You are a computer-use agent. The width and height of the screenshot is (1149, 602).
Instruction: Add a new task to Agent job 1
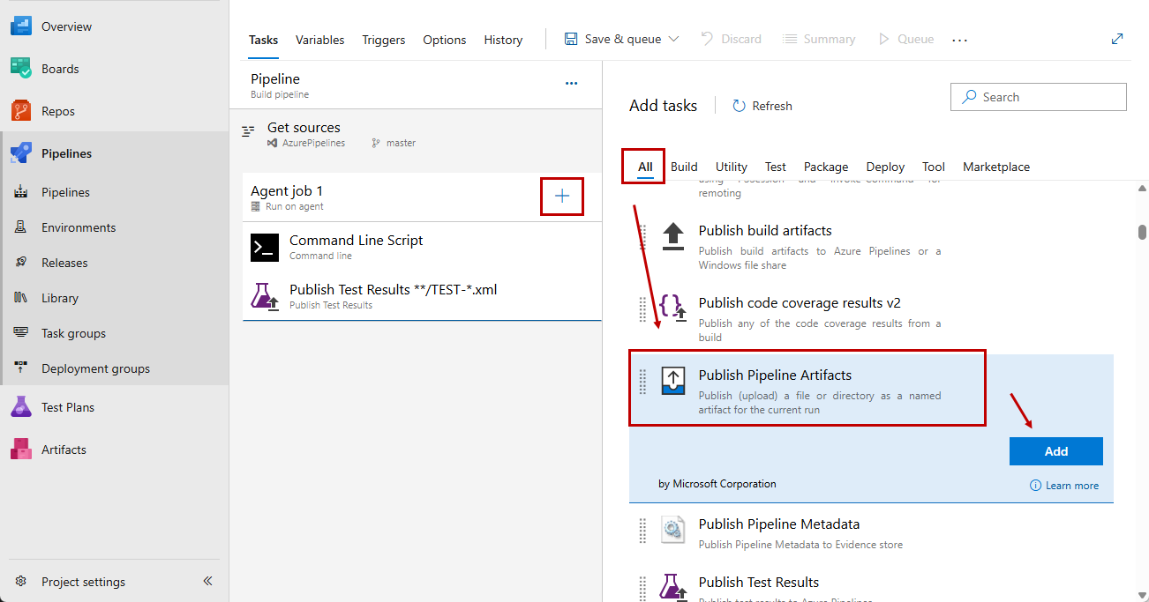562,196
